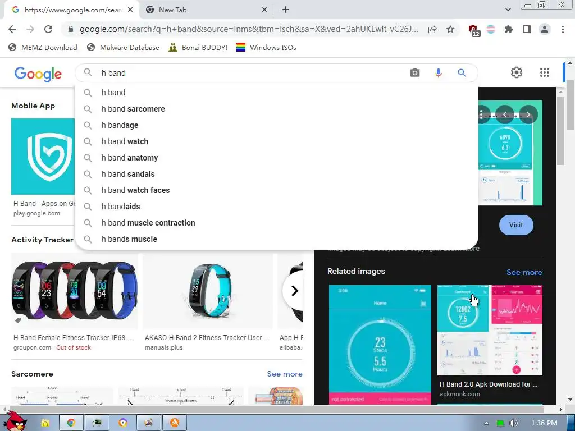Click the Visit button
This screenshot has width=575, height=431.
click(516, 225)
